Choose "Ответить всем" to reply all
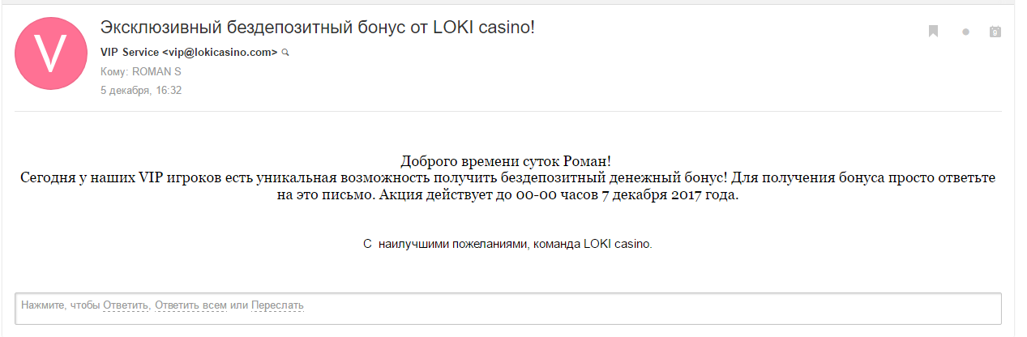 point(190,305)
